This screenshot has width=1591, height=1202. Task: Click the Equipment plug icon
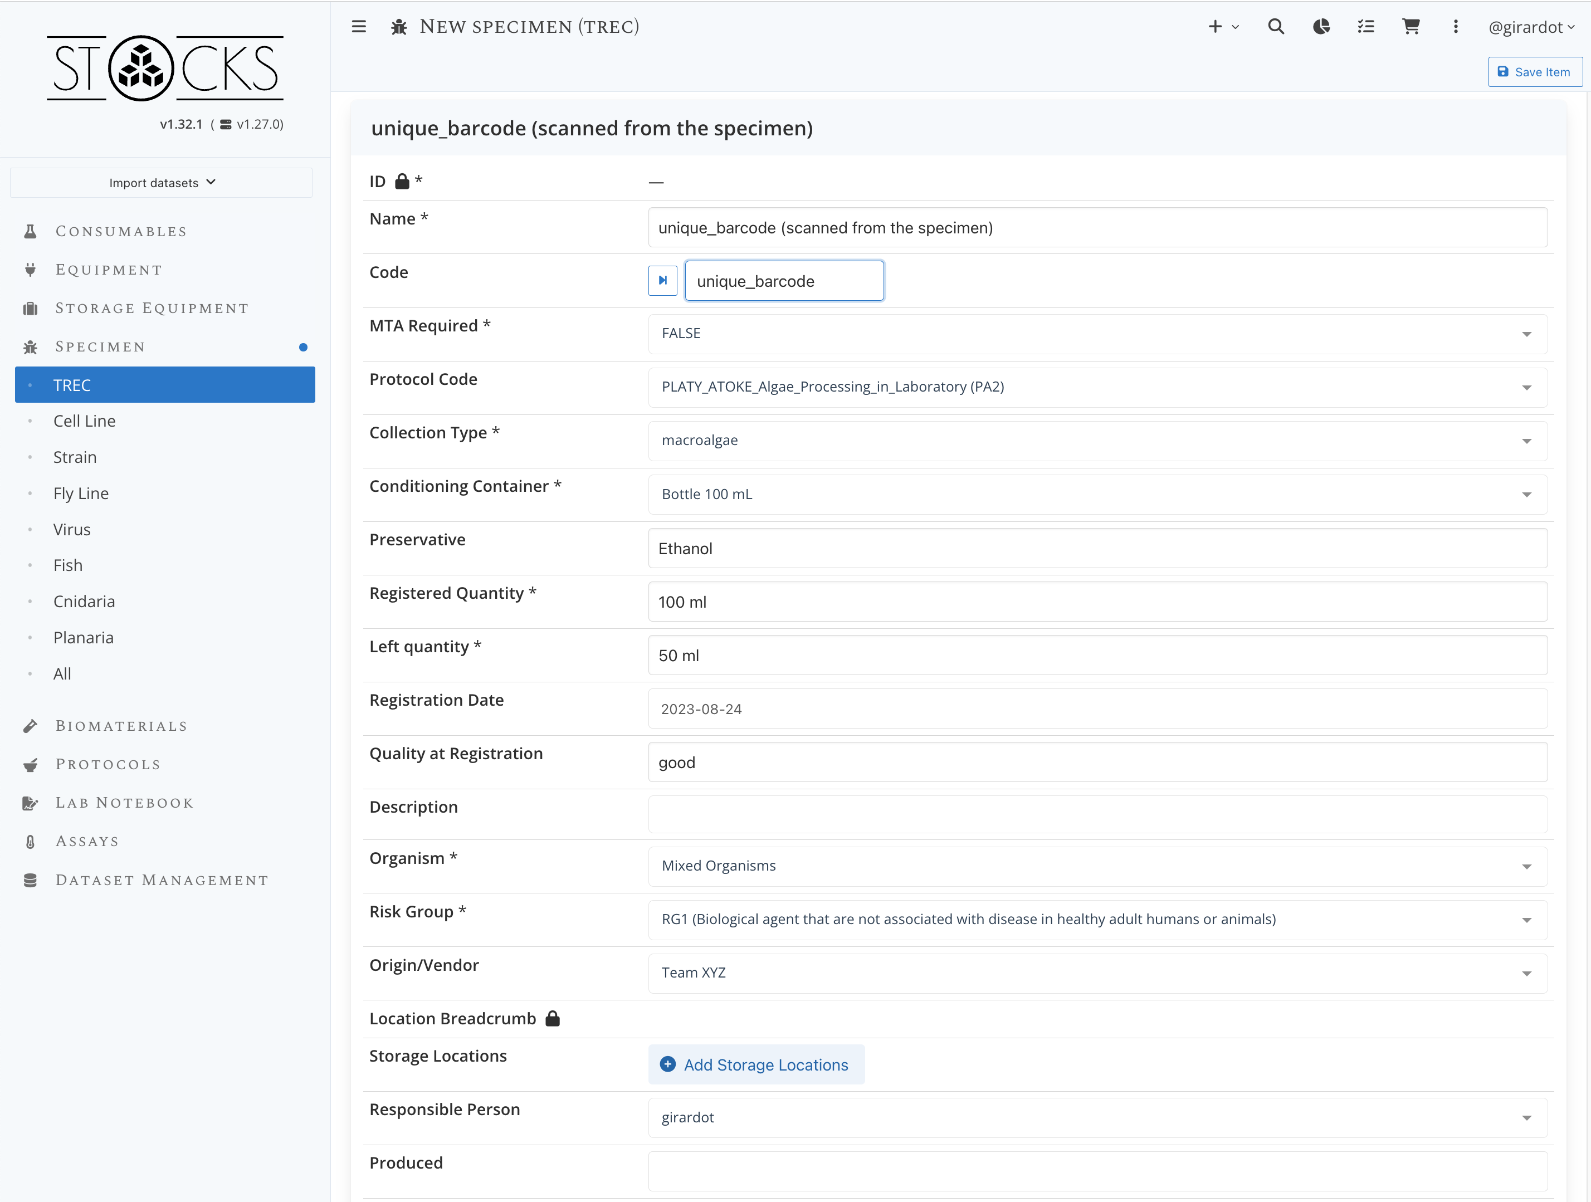[x=30, y=270]
